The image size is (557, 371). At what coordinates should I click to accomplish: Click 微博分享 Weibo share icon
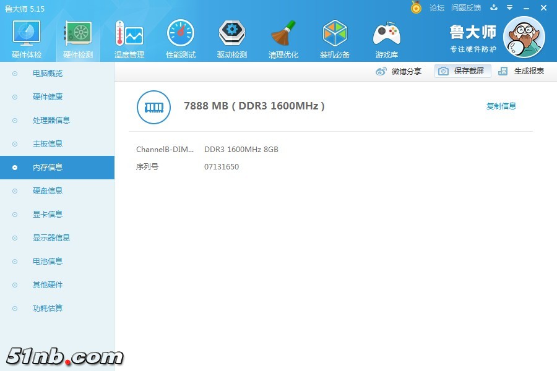coord(381,72)
